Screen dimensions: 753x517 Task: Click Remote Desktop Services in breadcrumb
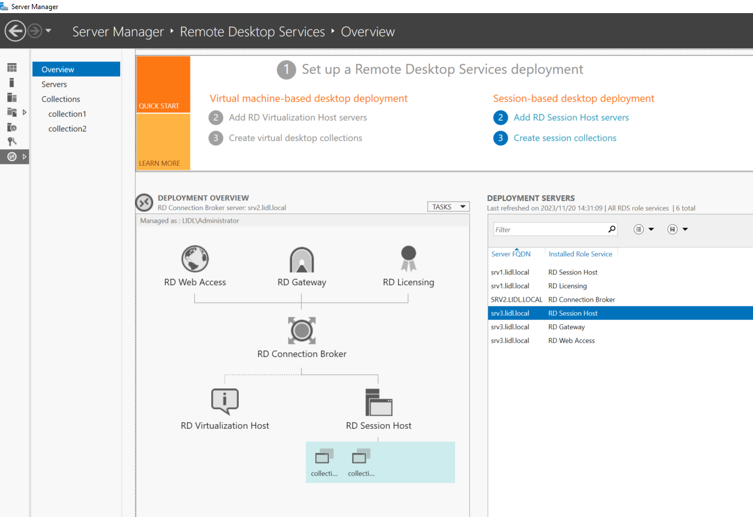coord(252,32)
